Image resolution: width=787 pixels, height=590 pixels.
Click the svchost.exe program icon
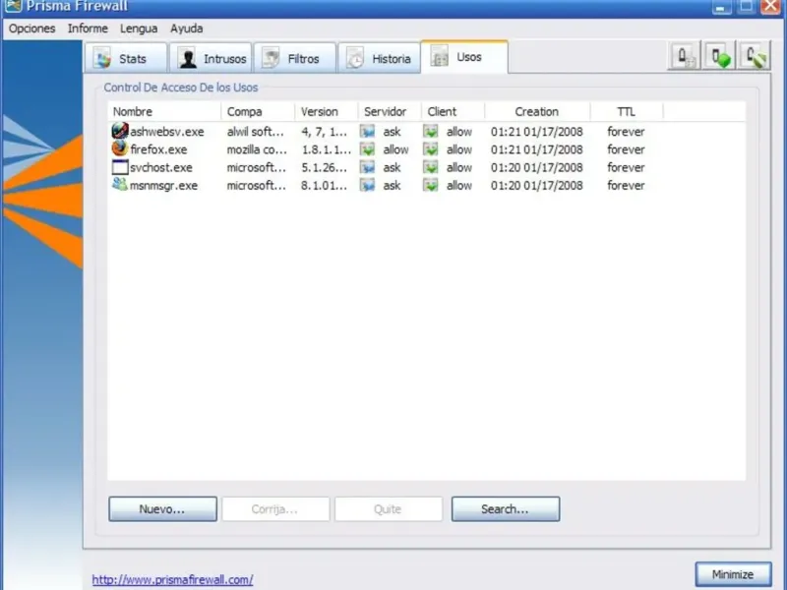[120, 167]
